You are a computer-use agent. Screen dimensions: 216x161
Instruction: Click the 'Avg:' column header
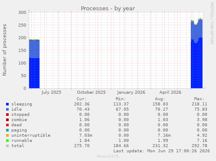point(160,99)
